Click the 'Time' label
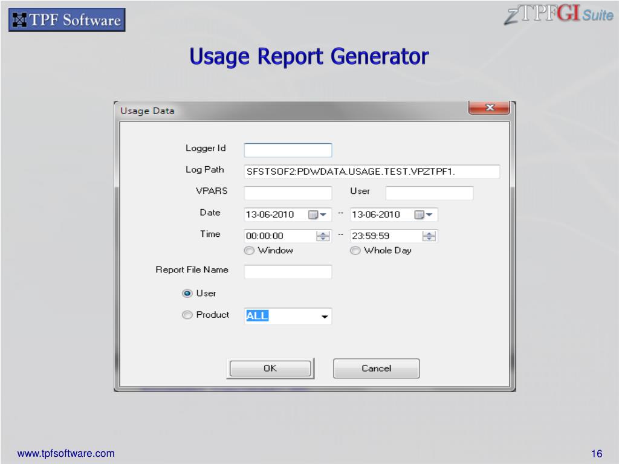The width and height of the screenshot is (619, 464). (210, 234)
